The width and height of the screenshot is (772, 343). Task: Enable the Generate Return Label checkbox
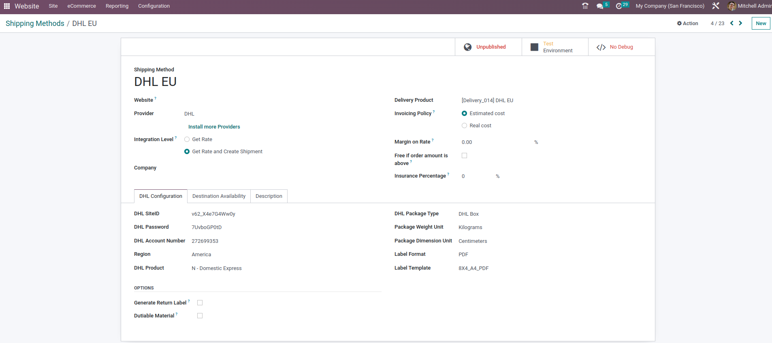tap(200, 303)
